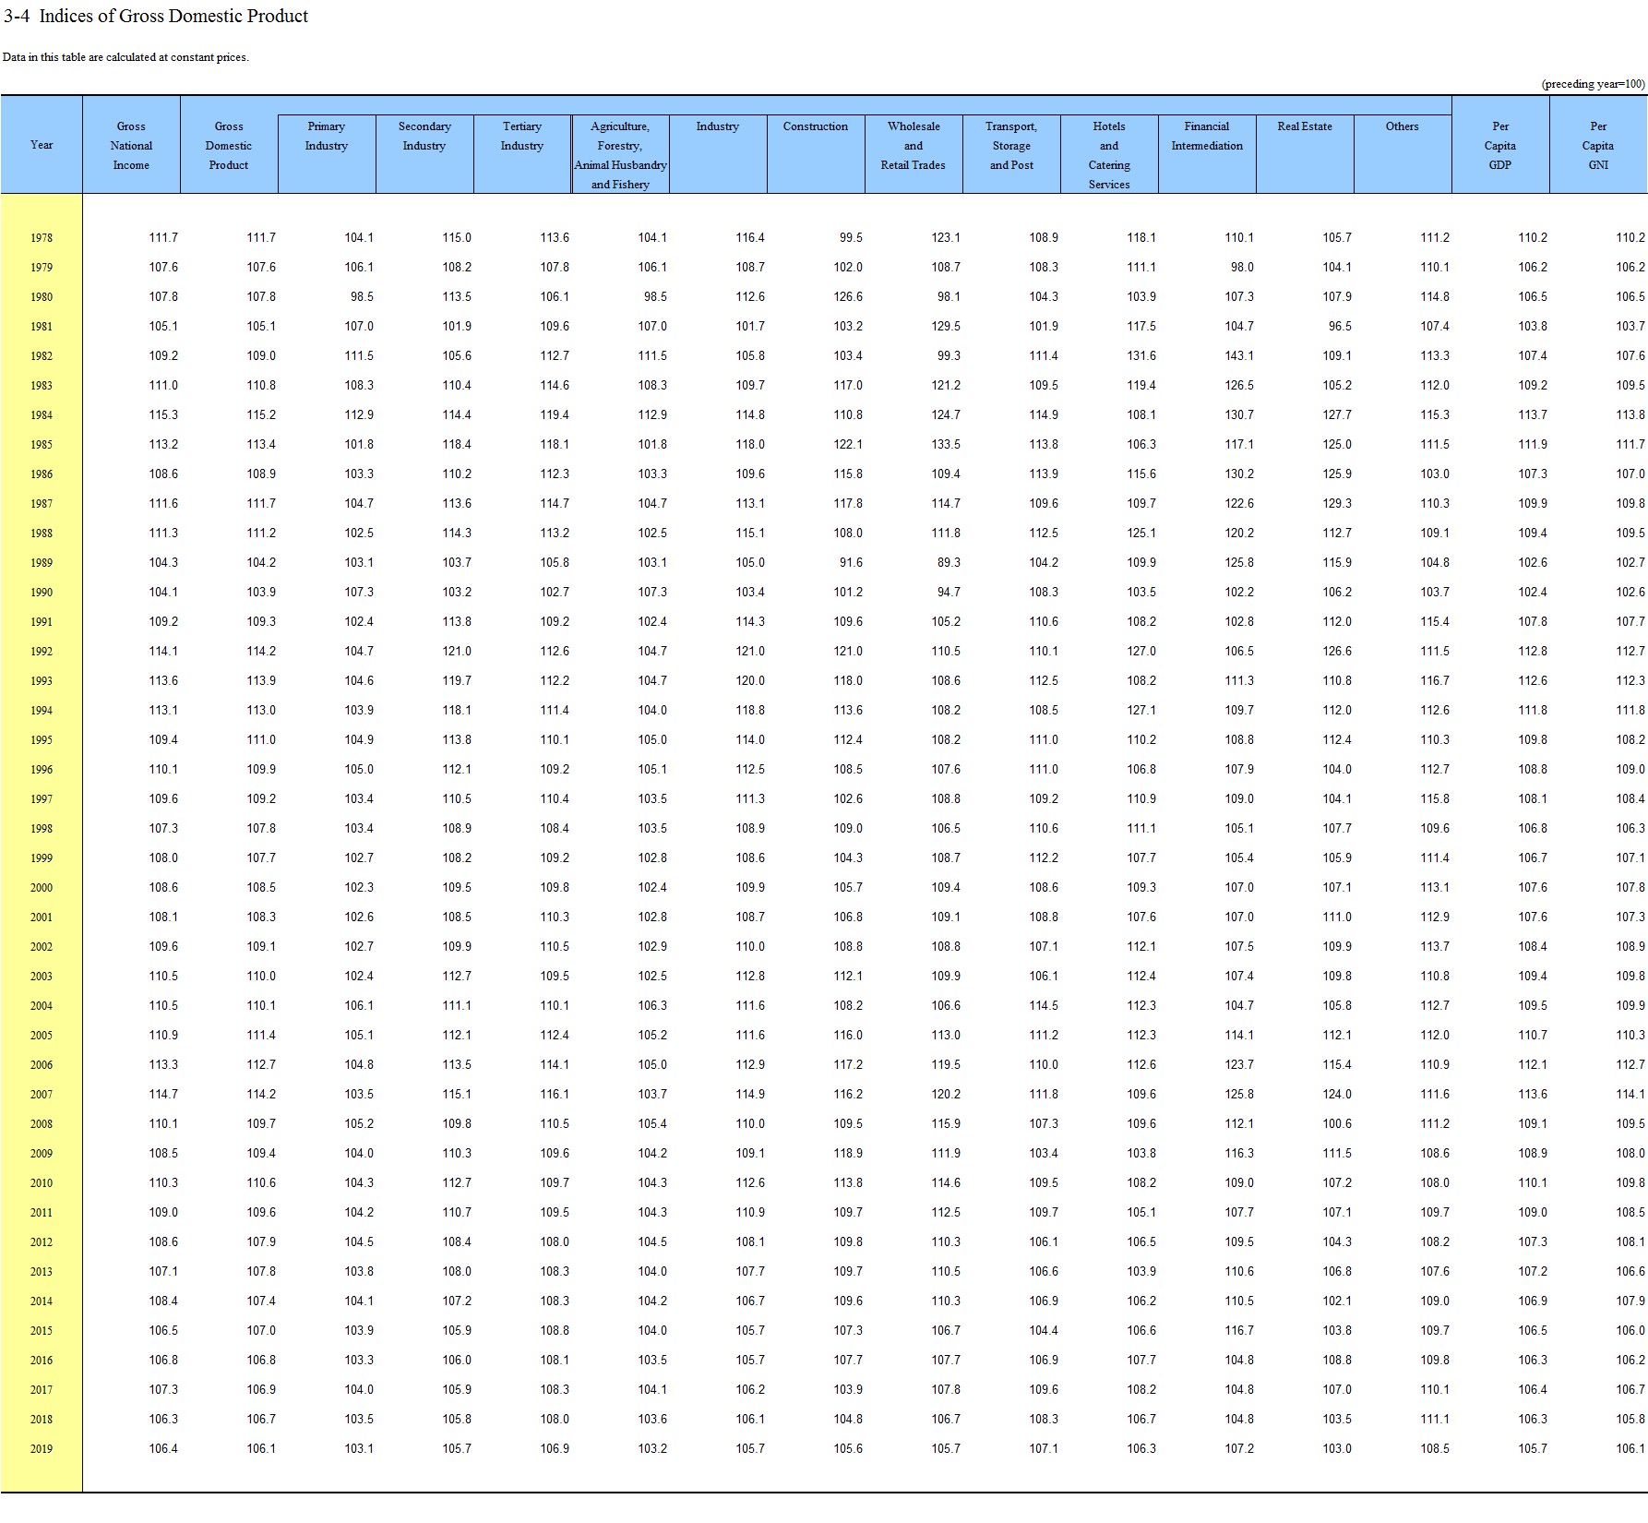Click the Gross Domestic Product column header

[x=229, y=146]
